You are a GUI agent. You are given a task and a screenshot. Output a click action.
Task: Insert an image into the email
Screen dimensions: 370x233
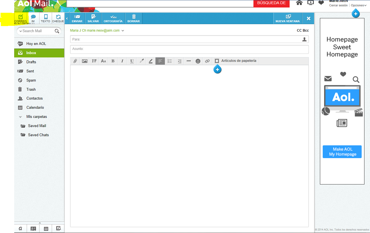pyautogui.click(x=85, y=61)
